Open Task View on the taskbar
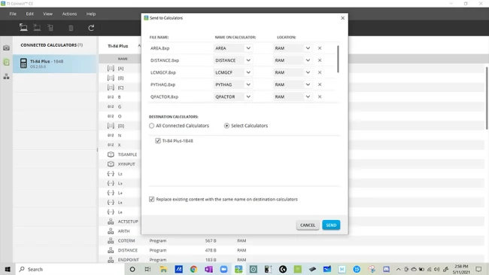 coord(147,269)
